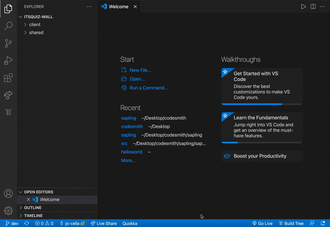
Task: Collapse the ITSQUIZ-WALL folder section
Action: tap(57, 17)
